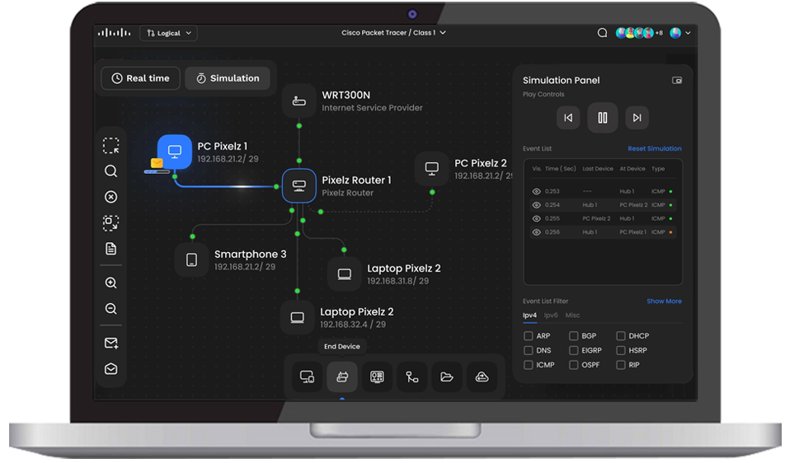Enable the ARP filter checkbox
Image resolution: width=790 pixels, height=463 pixels.
(528, 335)
